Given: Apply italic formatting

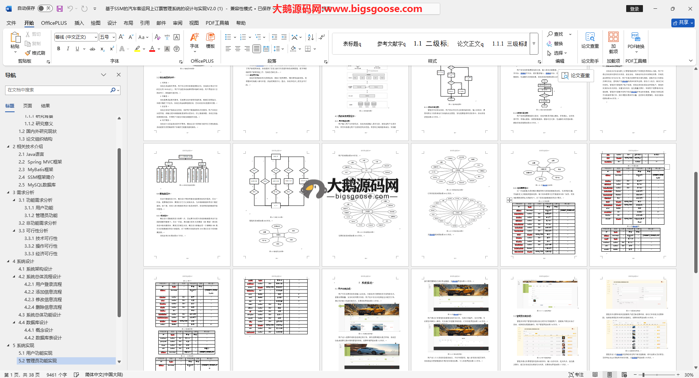Looking at the screenshot, I should click(68, 49).
